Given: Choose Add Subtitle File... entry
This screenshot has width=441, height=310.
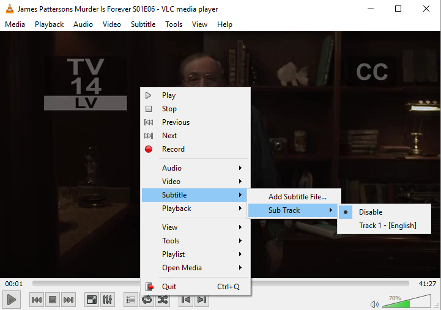Looking at the screenshot, I should pos(297,197).
